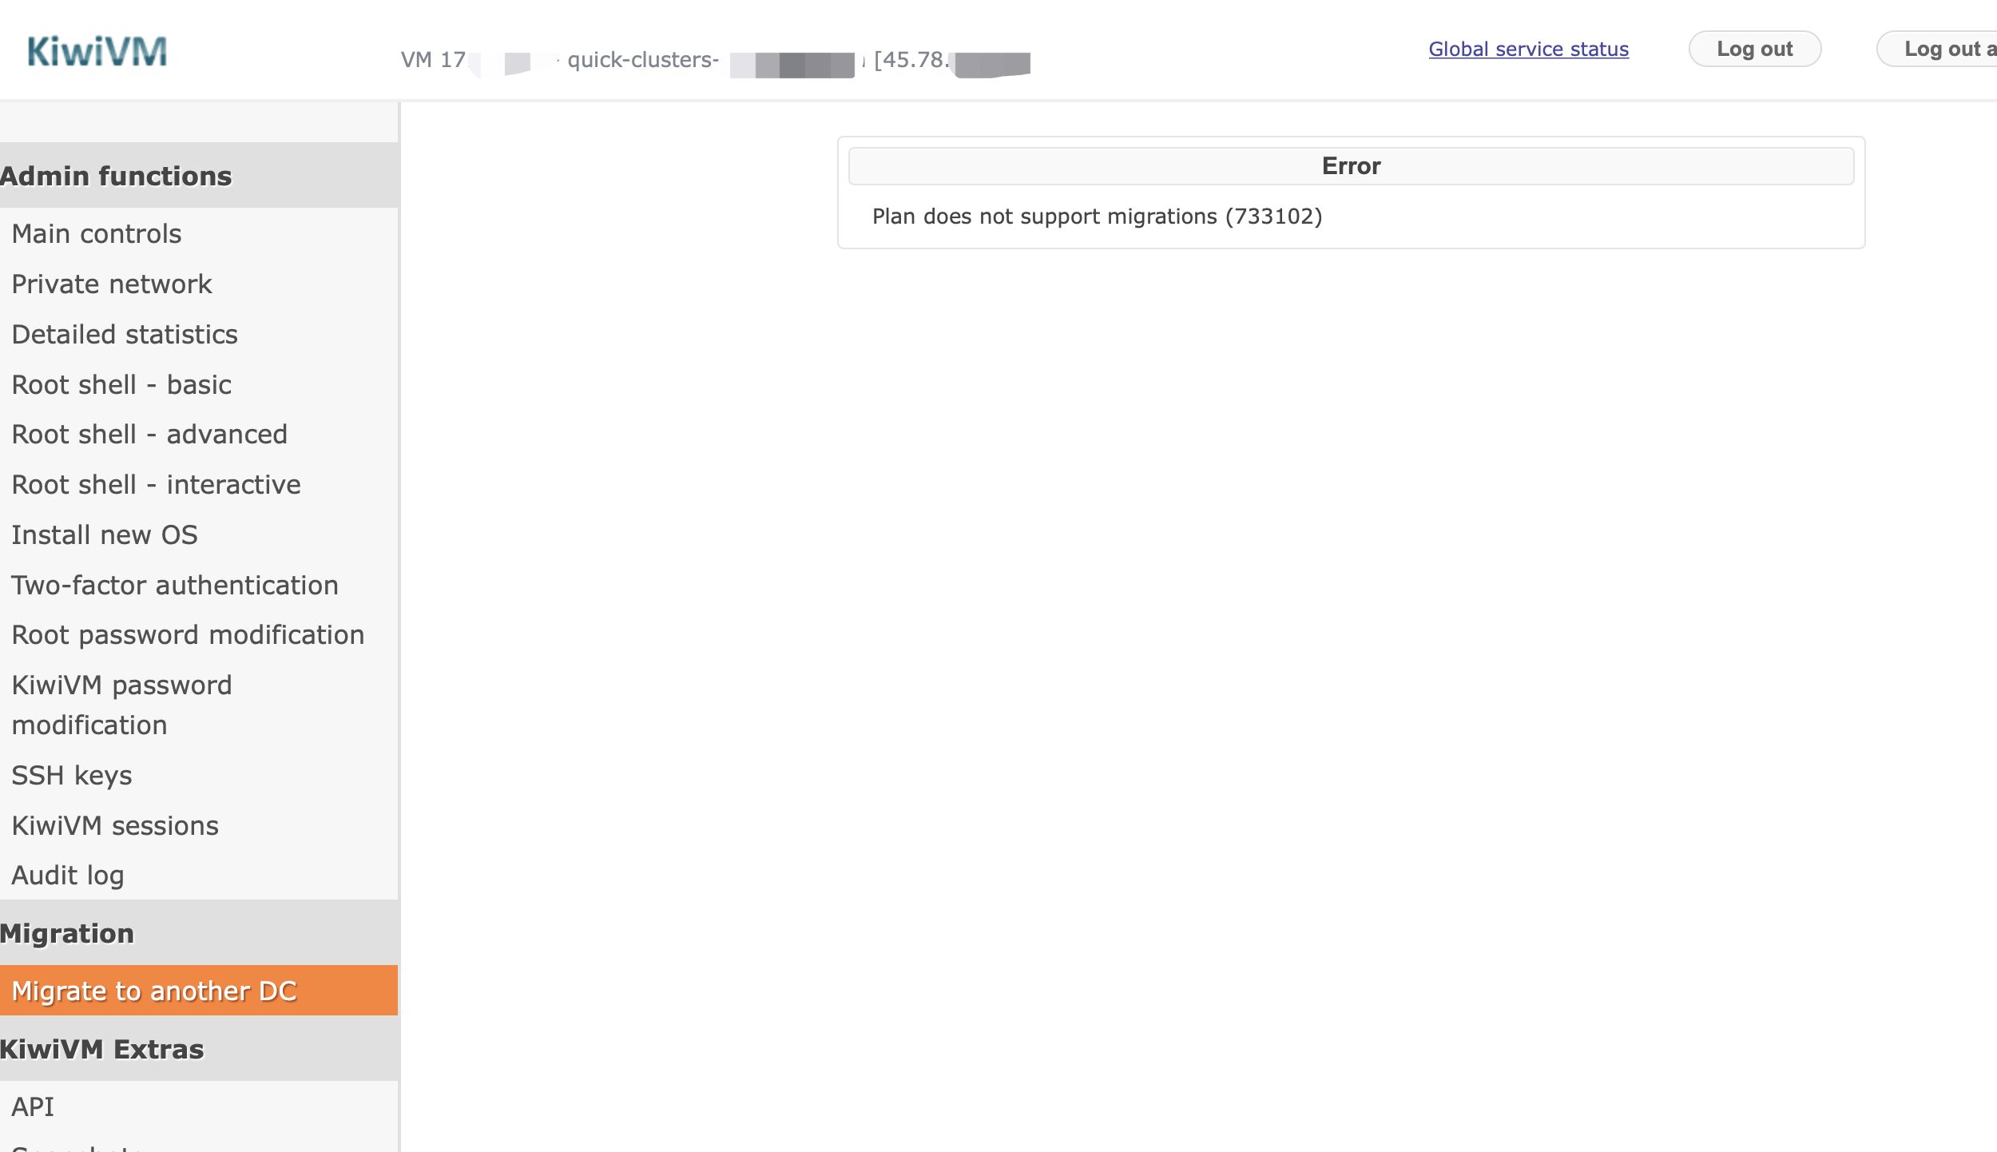Viewport: 1997px width, 1152px height.
Task: Open Root shell - advanced
Action: point(199,434)
